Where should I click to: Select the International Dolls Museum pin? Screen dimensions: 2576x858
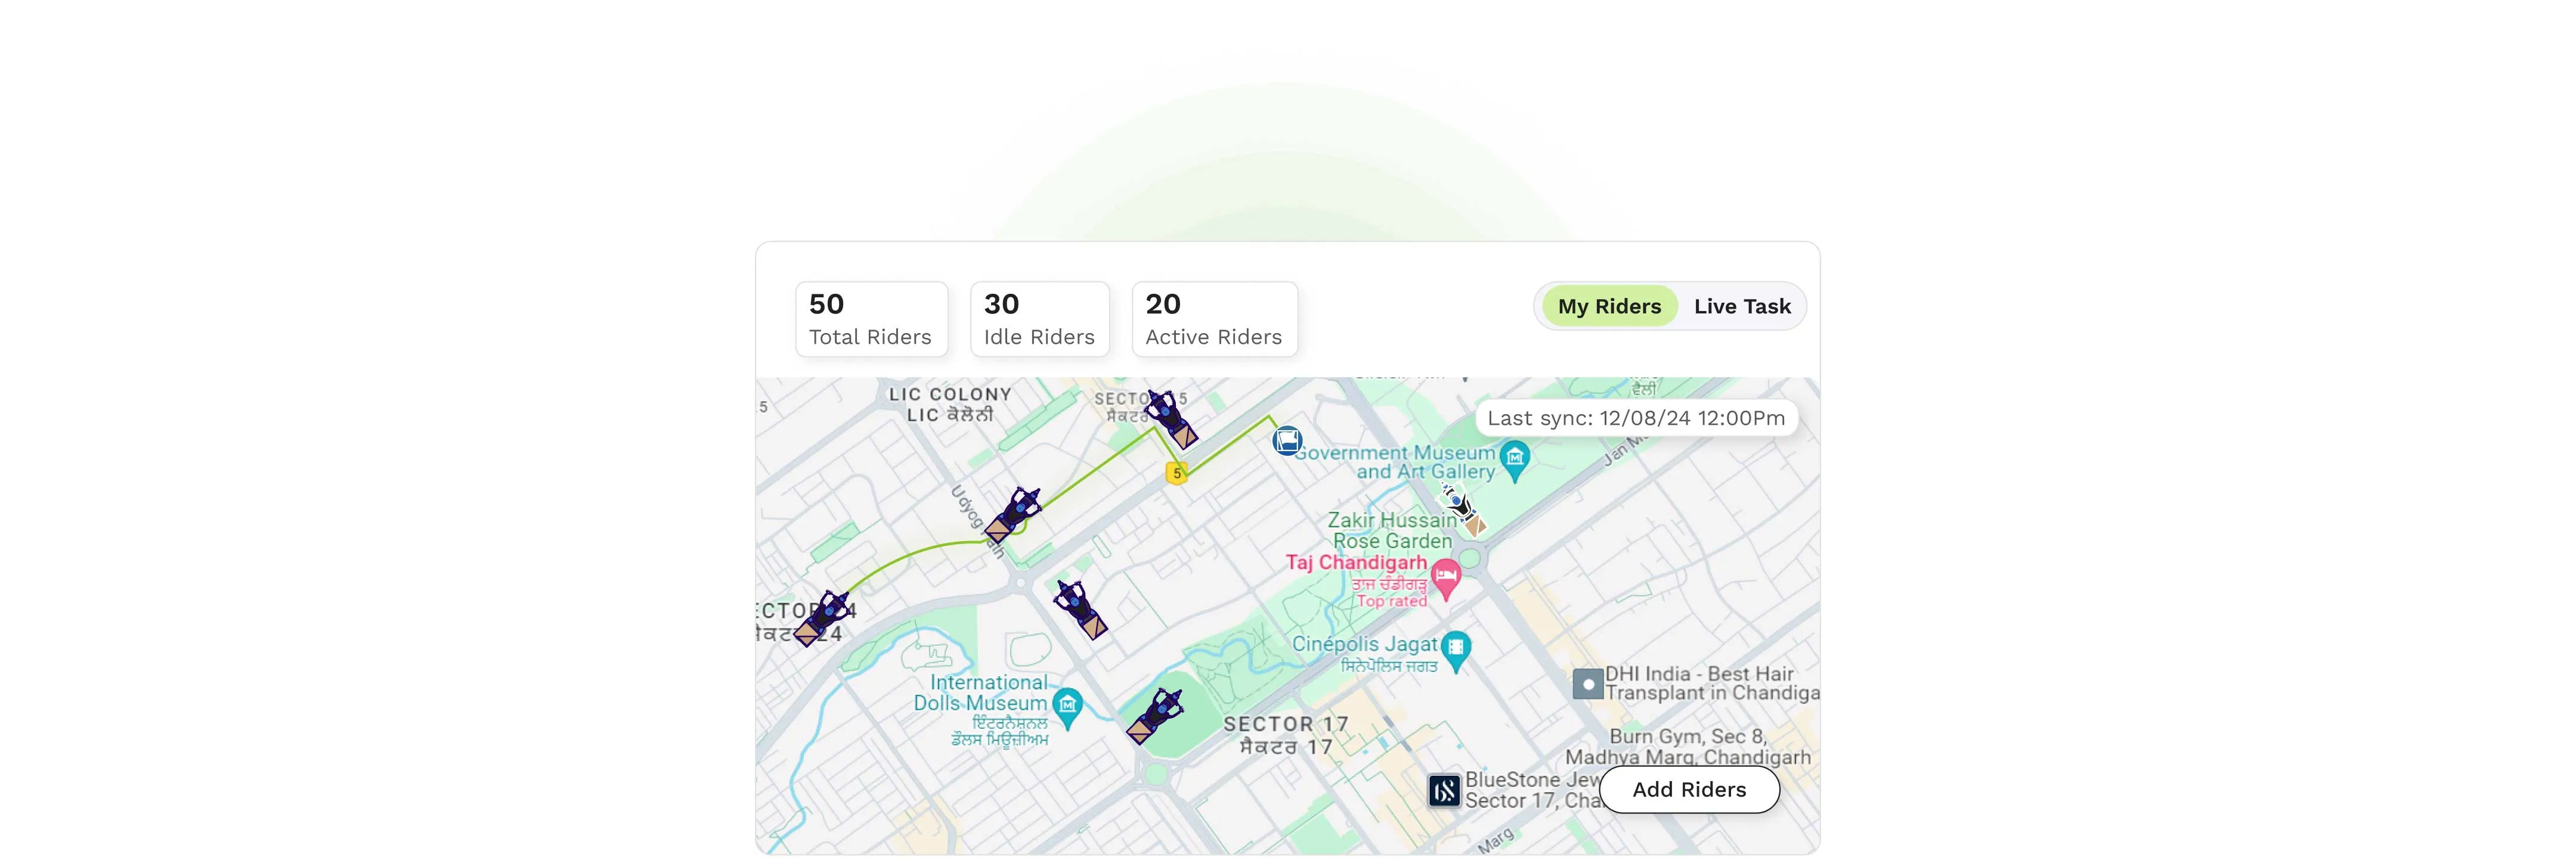(1068, 704)
